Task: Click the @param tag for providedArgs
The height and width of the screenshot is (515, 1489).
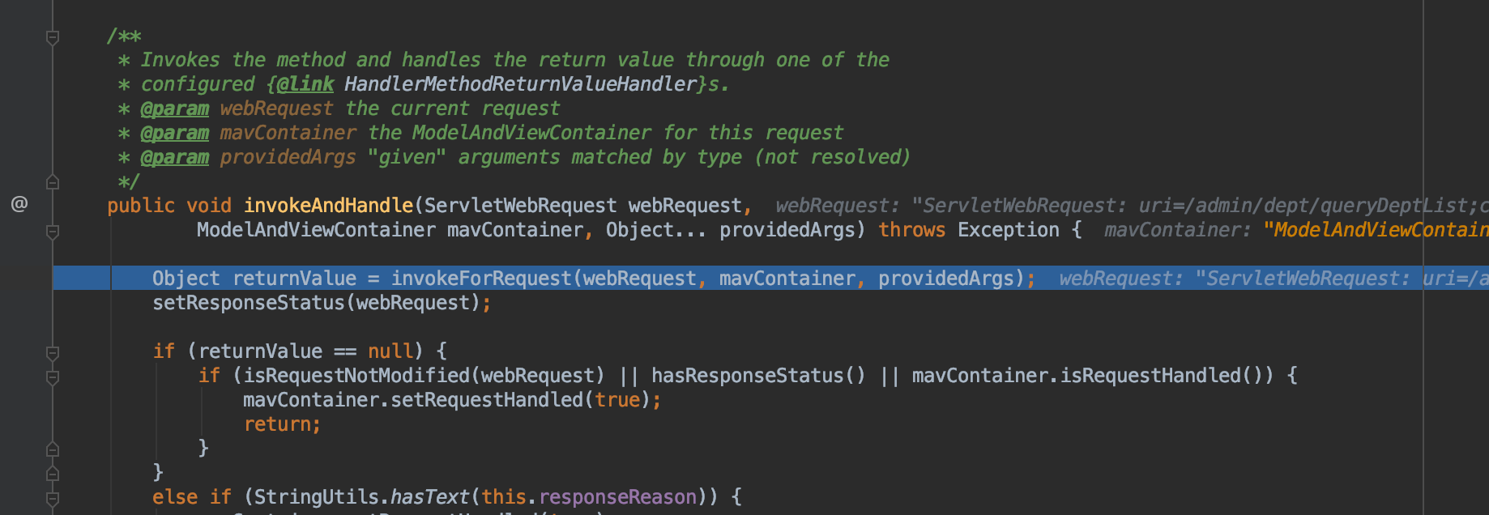Action: click(x=174, y=157)
